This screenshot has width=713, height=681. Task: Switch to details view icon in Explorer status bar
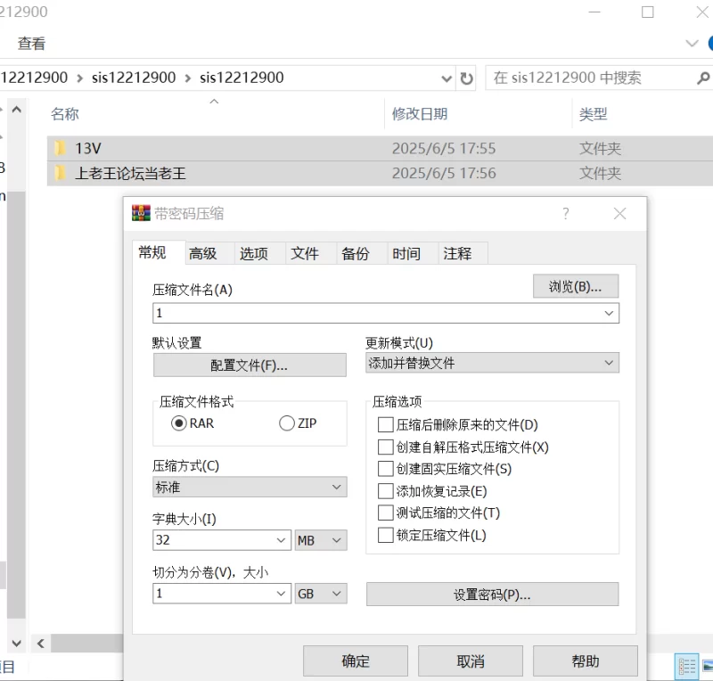686,667
